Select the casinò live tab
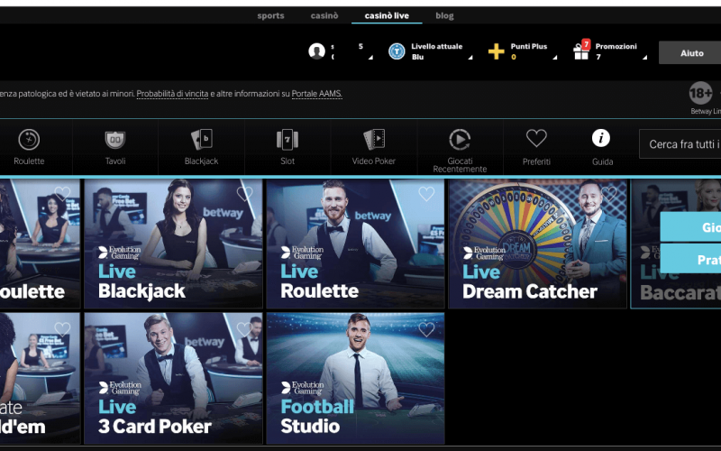The height and width of the screenshot is (451, 721). tap(387, 15)
